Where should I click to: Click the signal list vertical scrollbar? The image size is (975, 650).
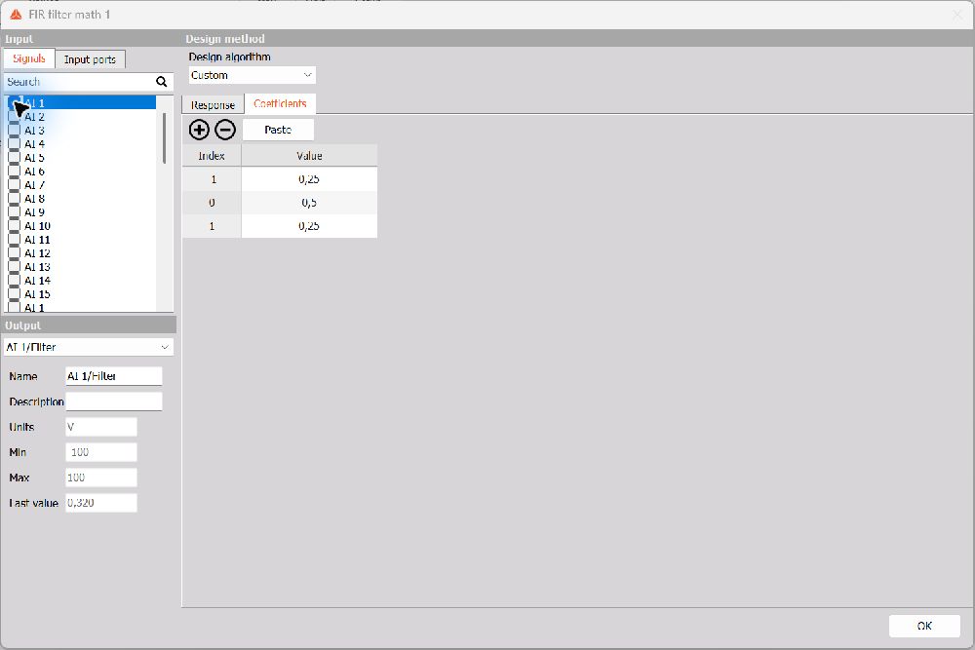(164, 138)
